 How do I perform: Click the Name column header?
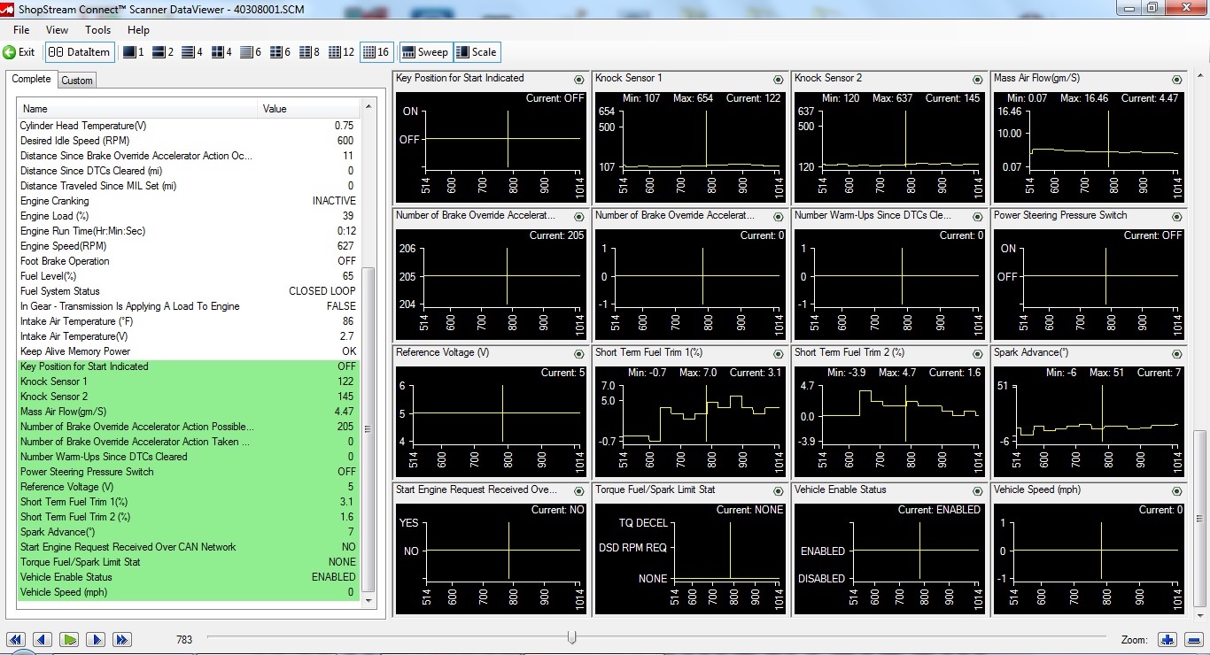[x=138, y=109]
